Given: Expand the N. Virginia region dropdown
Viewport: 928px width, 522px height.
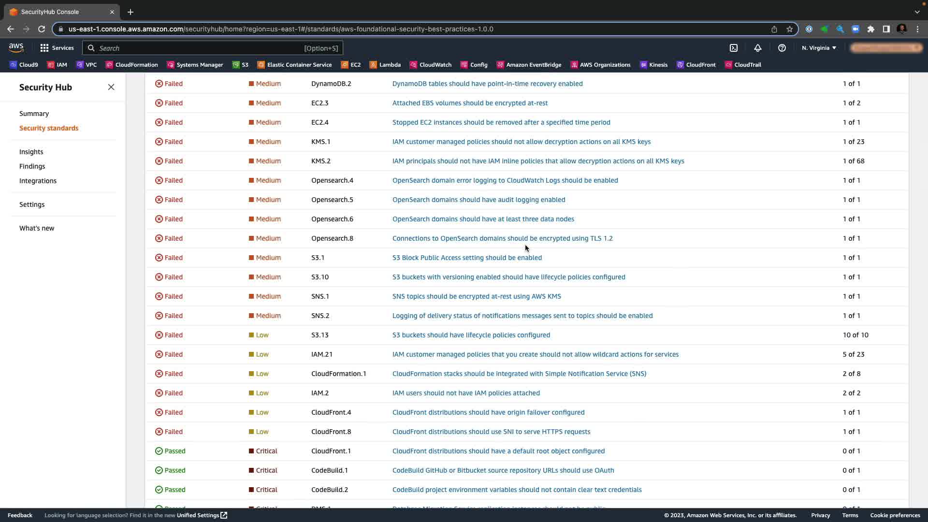Looking at the screenshot, I should coord(819,48).
